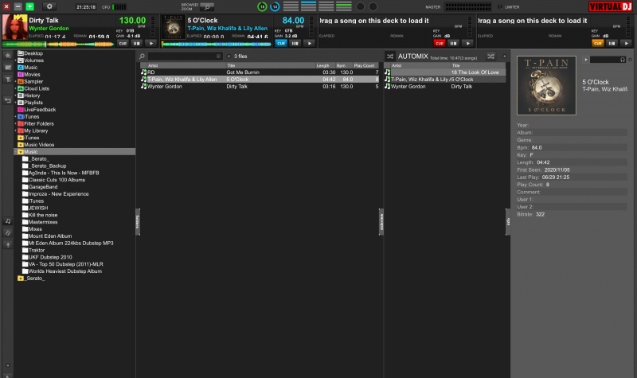Click the gray layout bars icon left of the green-highlighted one
Image resolution: width=637 pixels, height=378 pixels.
tap(326, 6)
